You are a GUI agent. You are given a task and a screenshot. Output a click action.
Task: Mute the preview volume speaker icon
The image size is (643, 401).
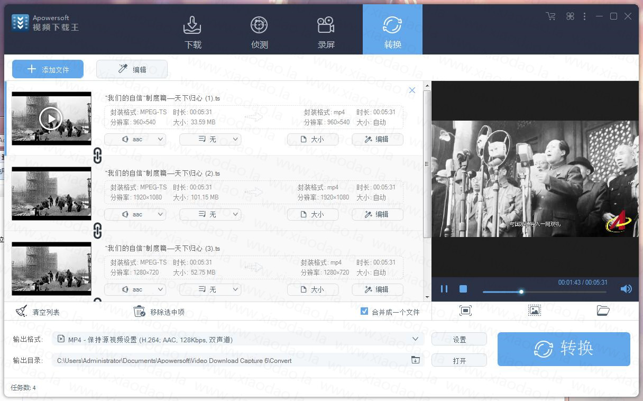pos(626,289)
